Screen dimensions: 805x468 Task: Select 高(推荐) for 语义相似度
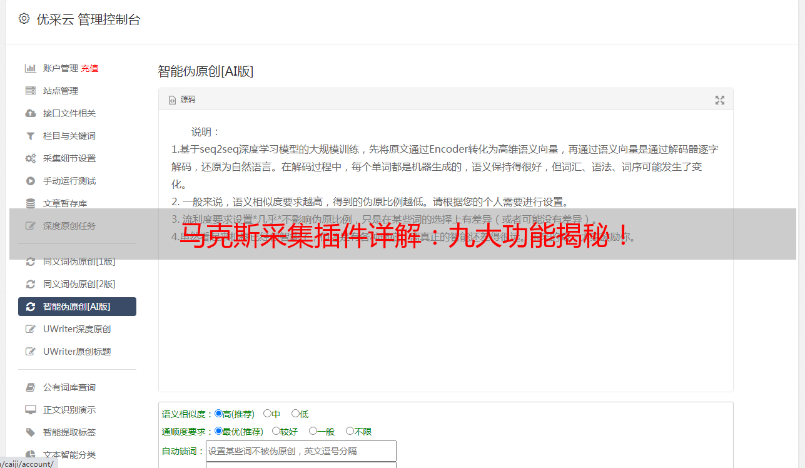pyautogui.click(x=218, y=414)
